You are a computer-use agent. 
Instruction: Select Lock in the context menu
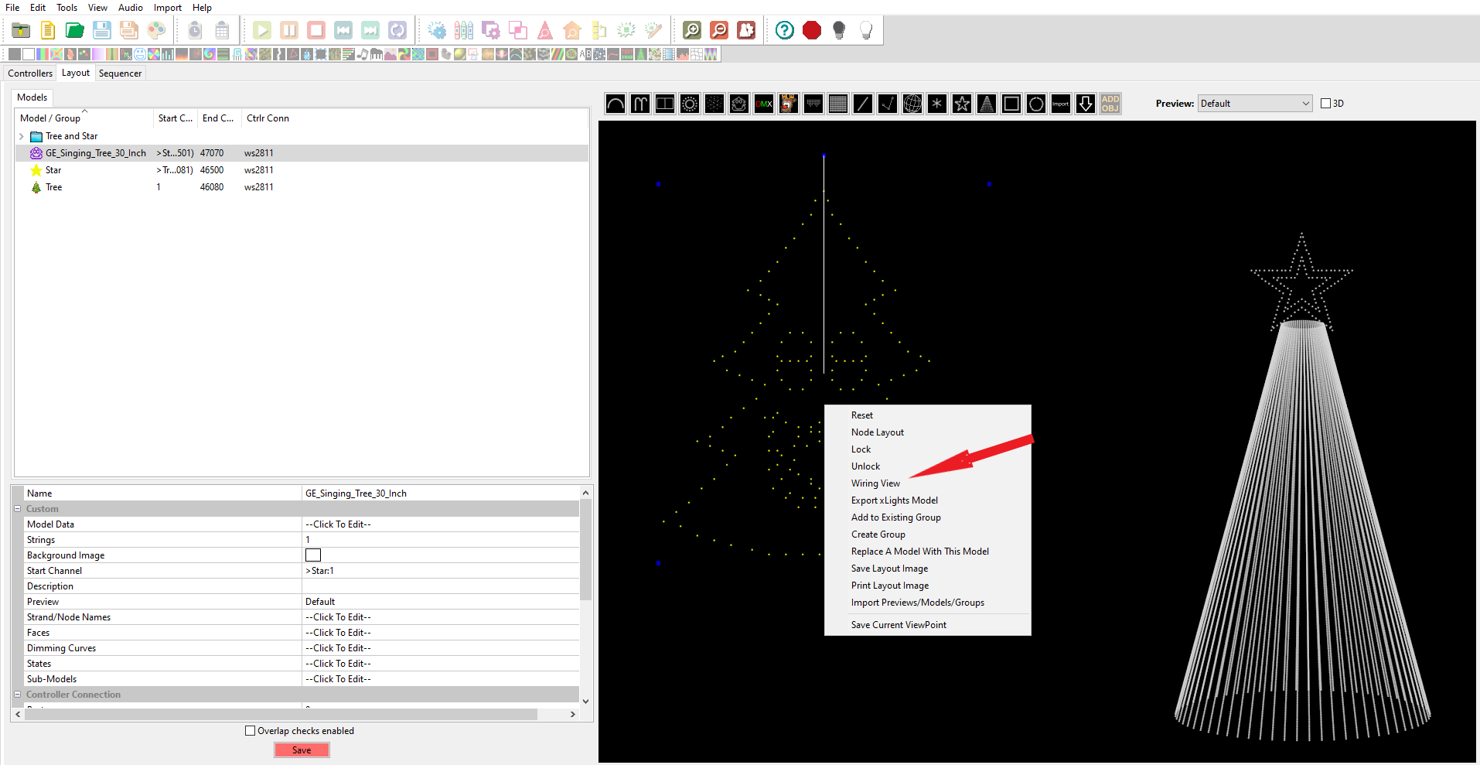(x=861, y=449)
